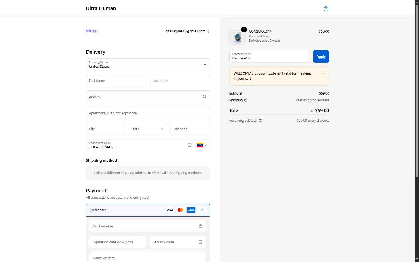Image resolution: width=419 pixels, height=262 pixels.
Task: Click the CONSCIOUS1 product name
Action: point(261,31)
